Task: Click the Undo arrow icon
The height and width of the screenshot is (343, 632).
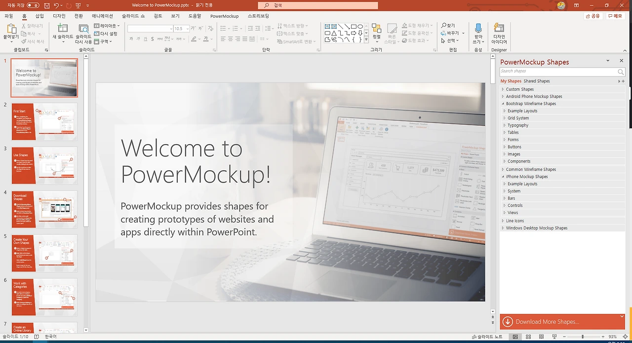Action: (x=56, y=5)
